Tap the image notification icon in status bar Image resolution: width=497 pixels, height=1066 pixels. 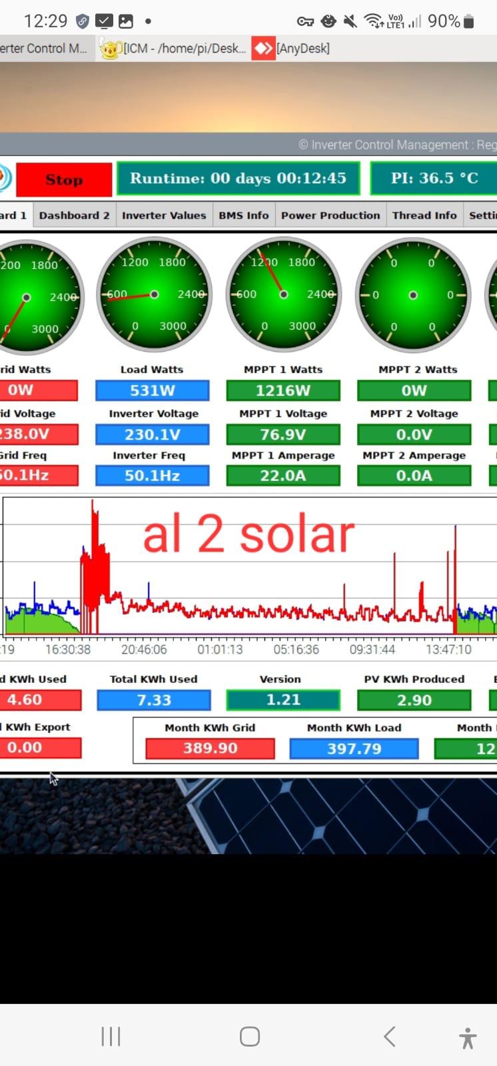click(x=125, y=21)
